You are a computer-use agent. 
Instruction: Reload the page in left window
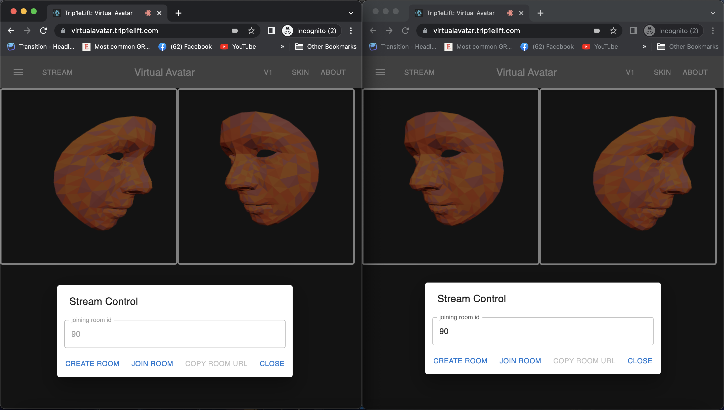(x=43, y=31)
